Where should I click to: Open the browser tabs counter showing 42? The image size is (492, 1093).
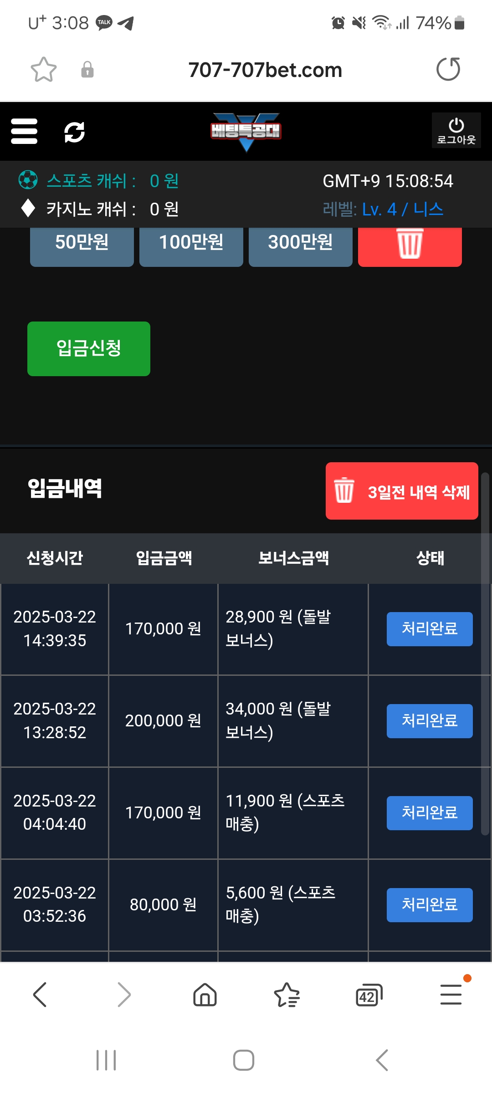368,995
